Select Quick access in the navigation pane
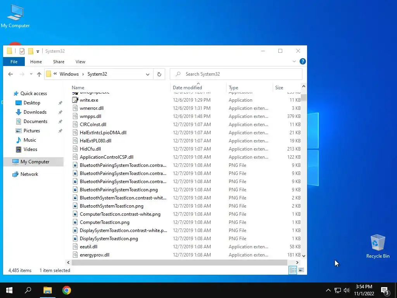The height and width of the screenshot is (298, 397). point(33,94)
